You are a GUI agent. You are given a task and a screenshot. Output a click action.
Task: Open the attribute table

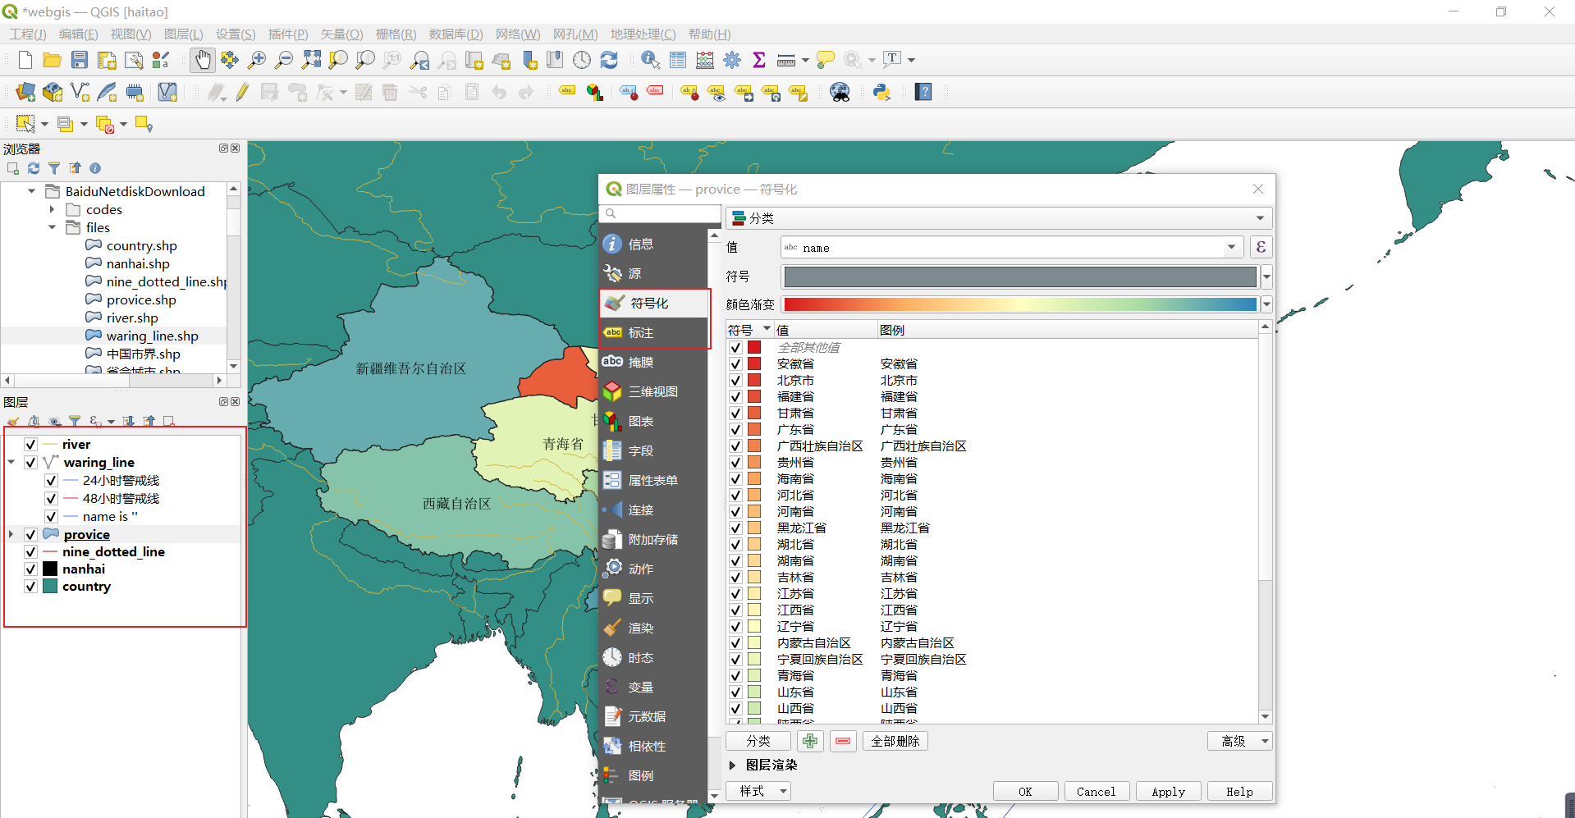(x=677, y=59)
